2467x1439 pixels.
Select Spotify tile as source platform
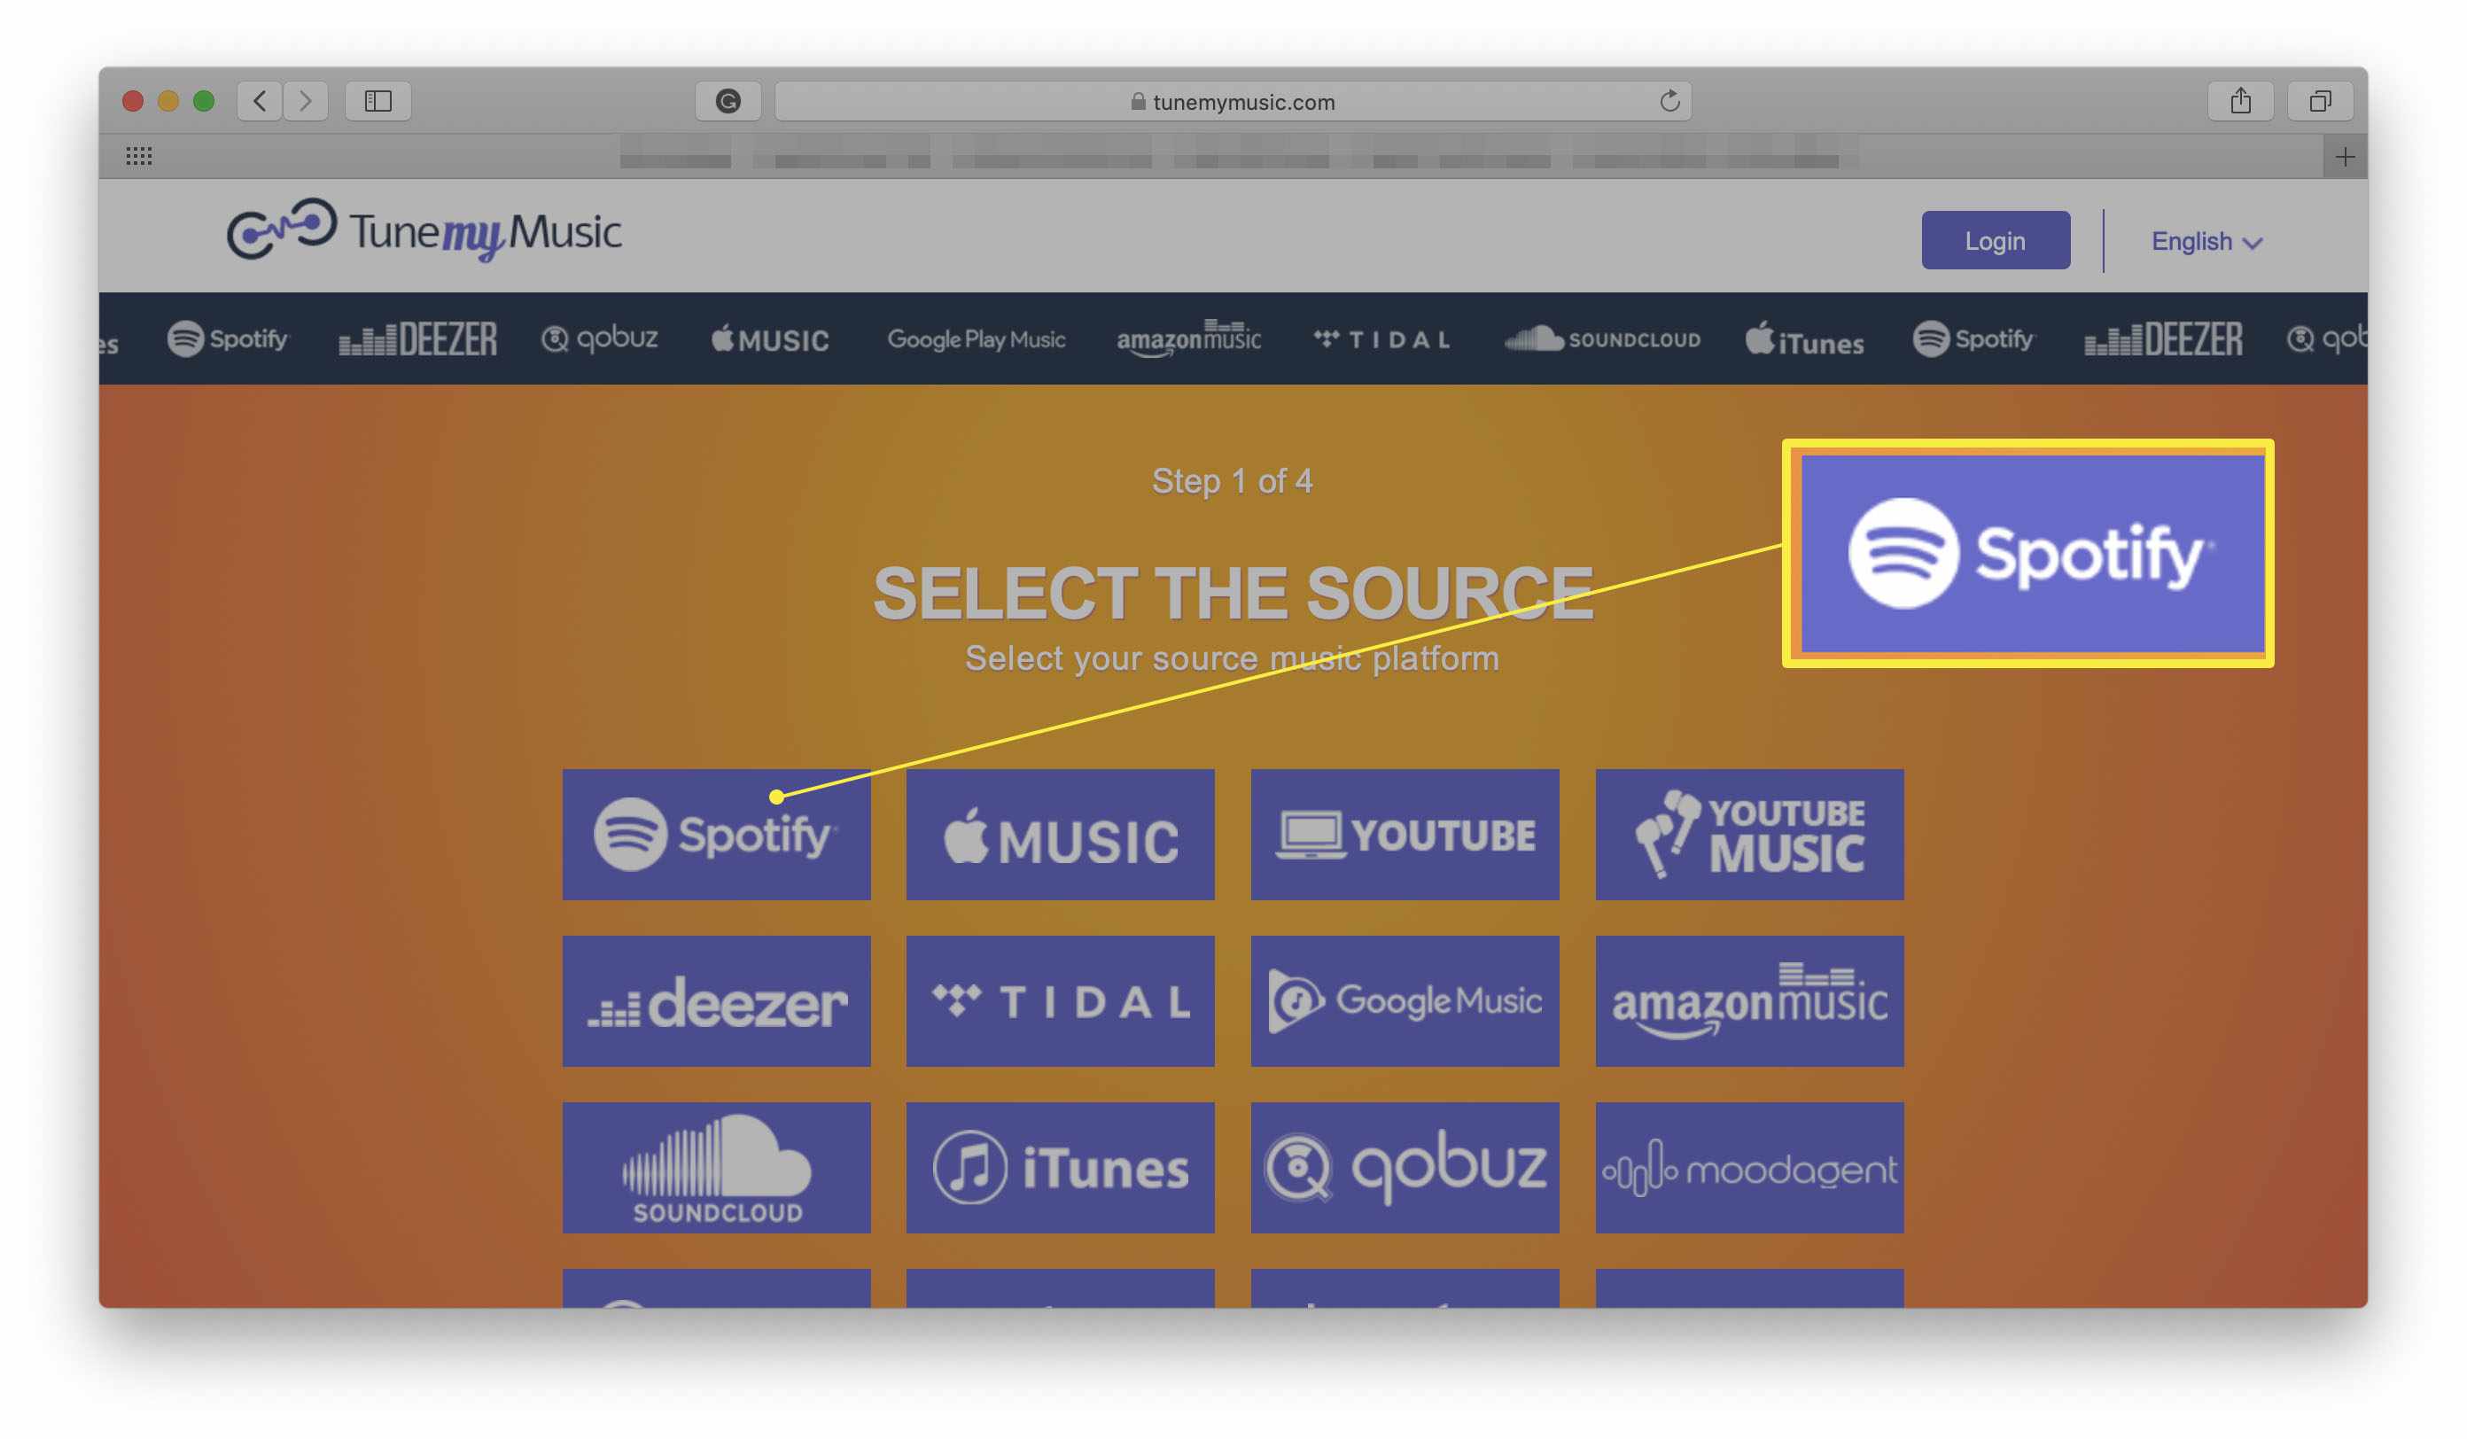coord(716,834)
